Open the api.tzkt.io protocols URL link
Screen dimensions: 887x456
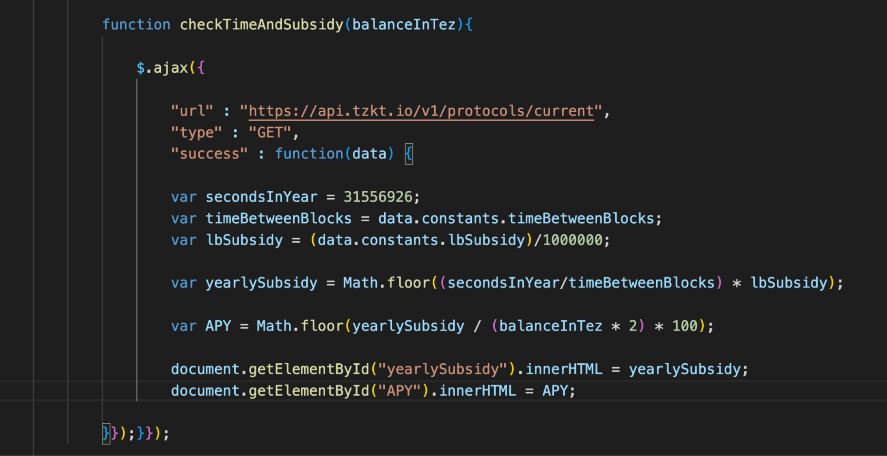pos(421,111)
